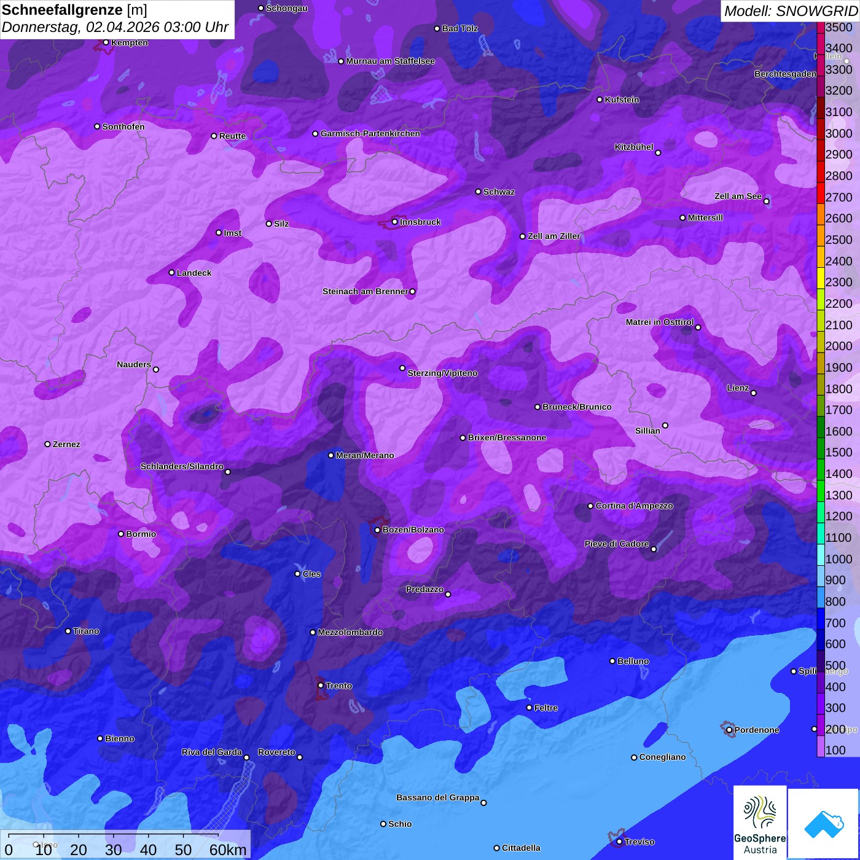Click the Matrei in Osttirol label

point(660,322)
